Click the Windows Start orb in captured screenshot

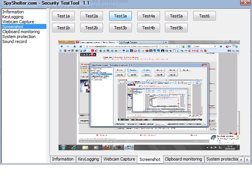tap(63, 147)
